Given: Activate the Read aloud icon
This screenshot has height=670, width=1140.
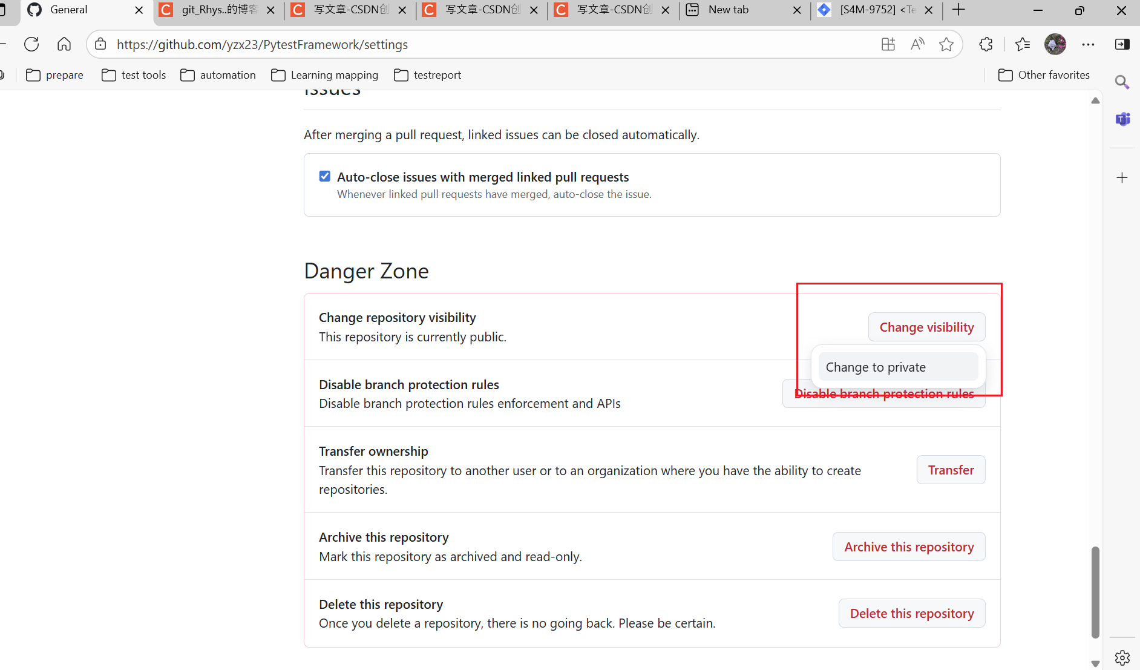Looking at the screenshot, I should 917,44.
